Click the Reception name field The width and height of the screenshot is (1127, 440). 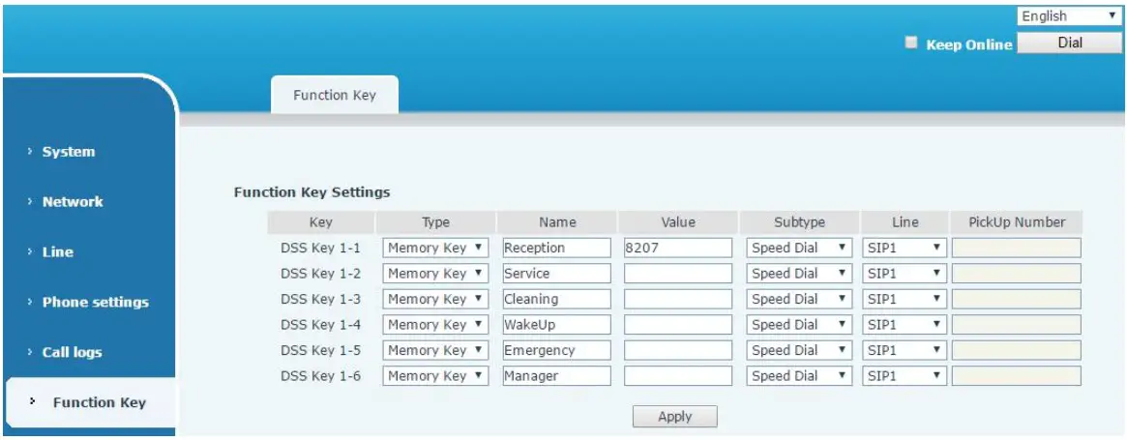[556, 249]
